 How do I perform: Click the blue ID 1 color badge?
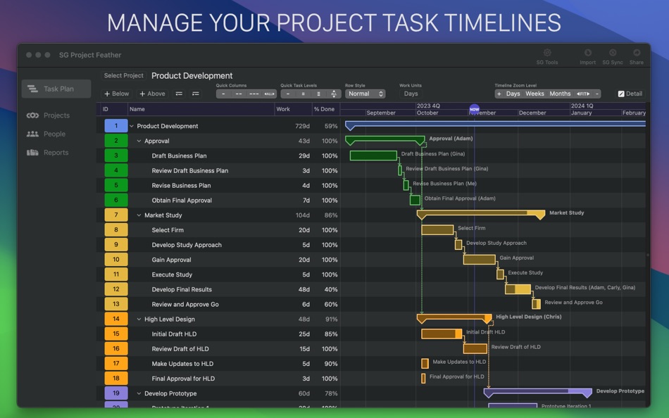[116, 126]
